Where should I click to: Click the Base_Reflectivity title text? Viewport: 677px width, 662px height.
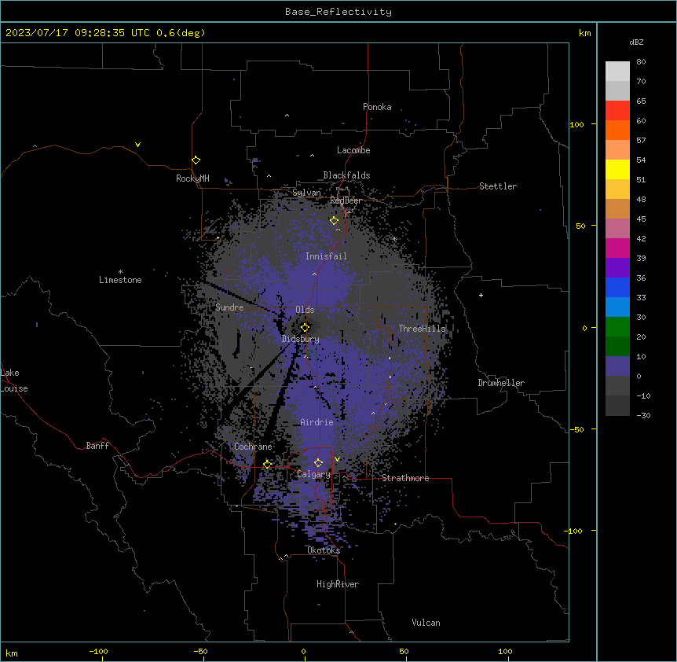point(338,12)
